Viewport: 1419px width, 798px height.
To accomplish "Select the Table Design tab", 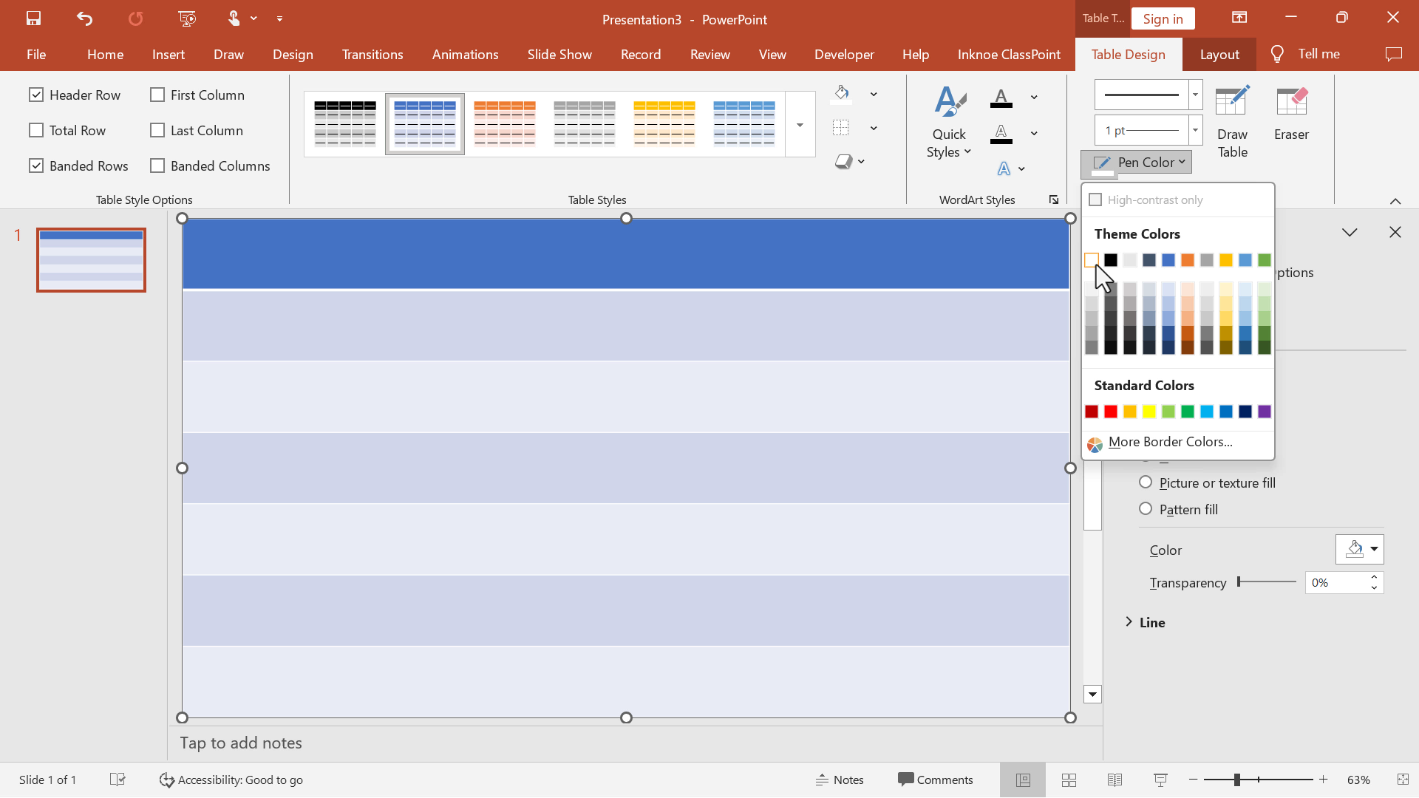I will [x=1129, y=54].
